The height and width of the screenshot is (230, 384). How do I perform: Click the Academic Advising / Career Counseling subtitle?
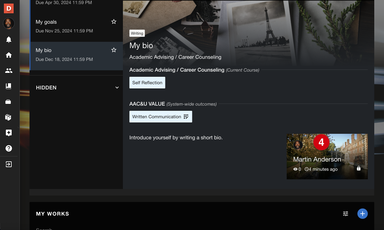pos(175,57)
